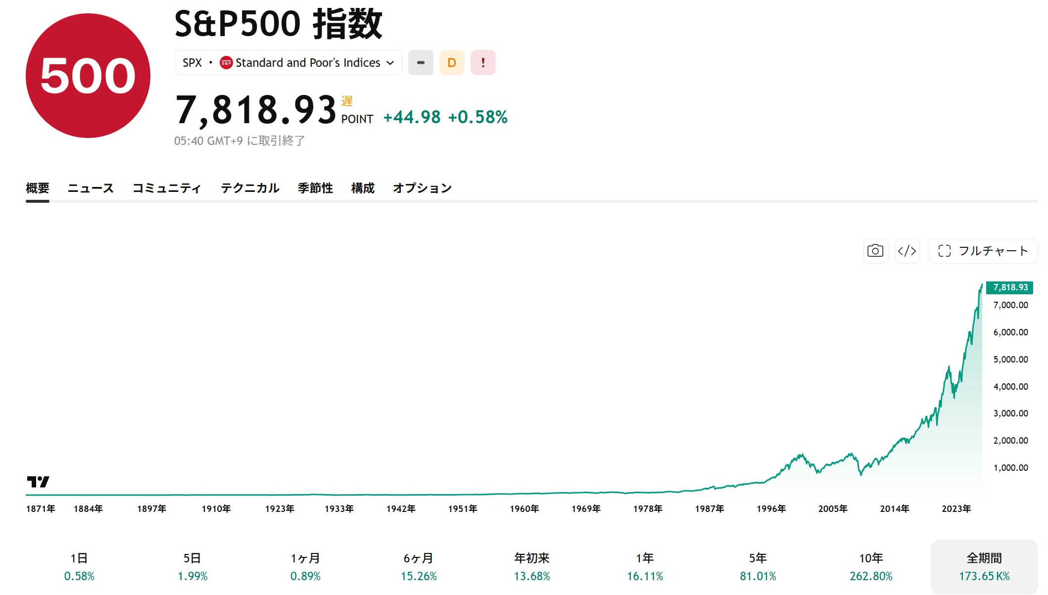The height and width of the screenshot is (595, 1048).
Task: Click the +44.98 price change value
Action: click(412, 117)
